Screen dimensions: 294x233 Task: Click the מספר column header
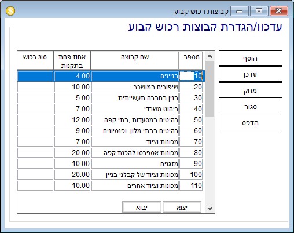pyautogui.click(x=191, y=61)
